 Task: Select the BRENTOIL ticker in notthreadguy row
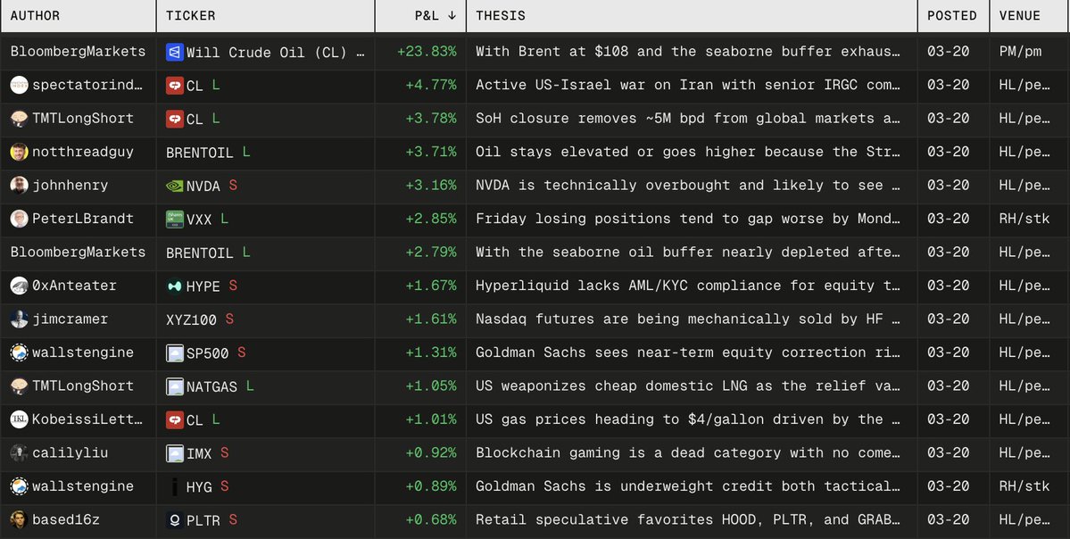199,153
